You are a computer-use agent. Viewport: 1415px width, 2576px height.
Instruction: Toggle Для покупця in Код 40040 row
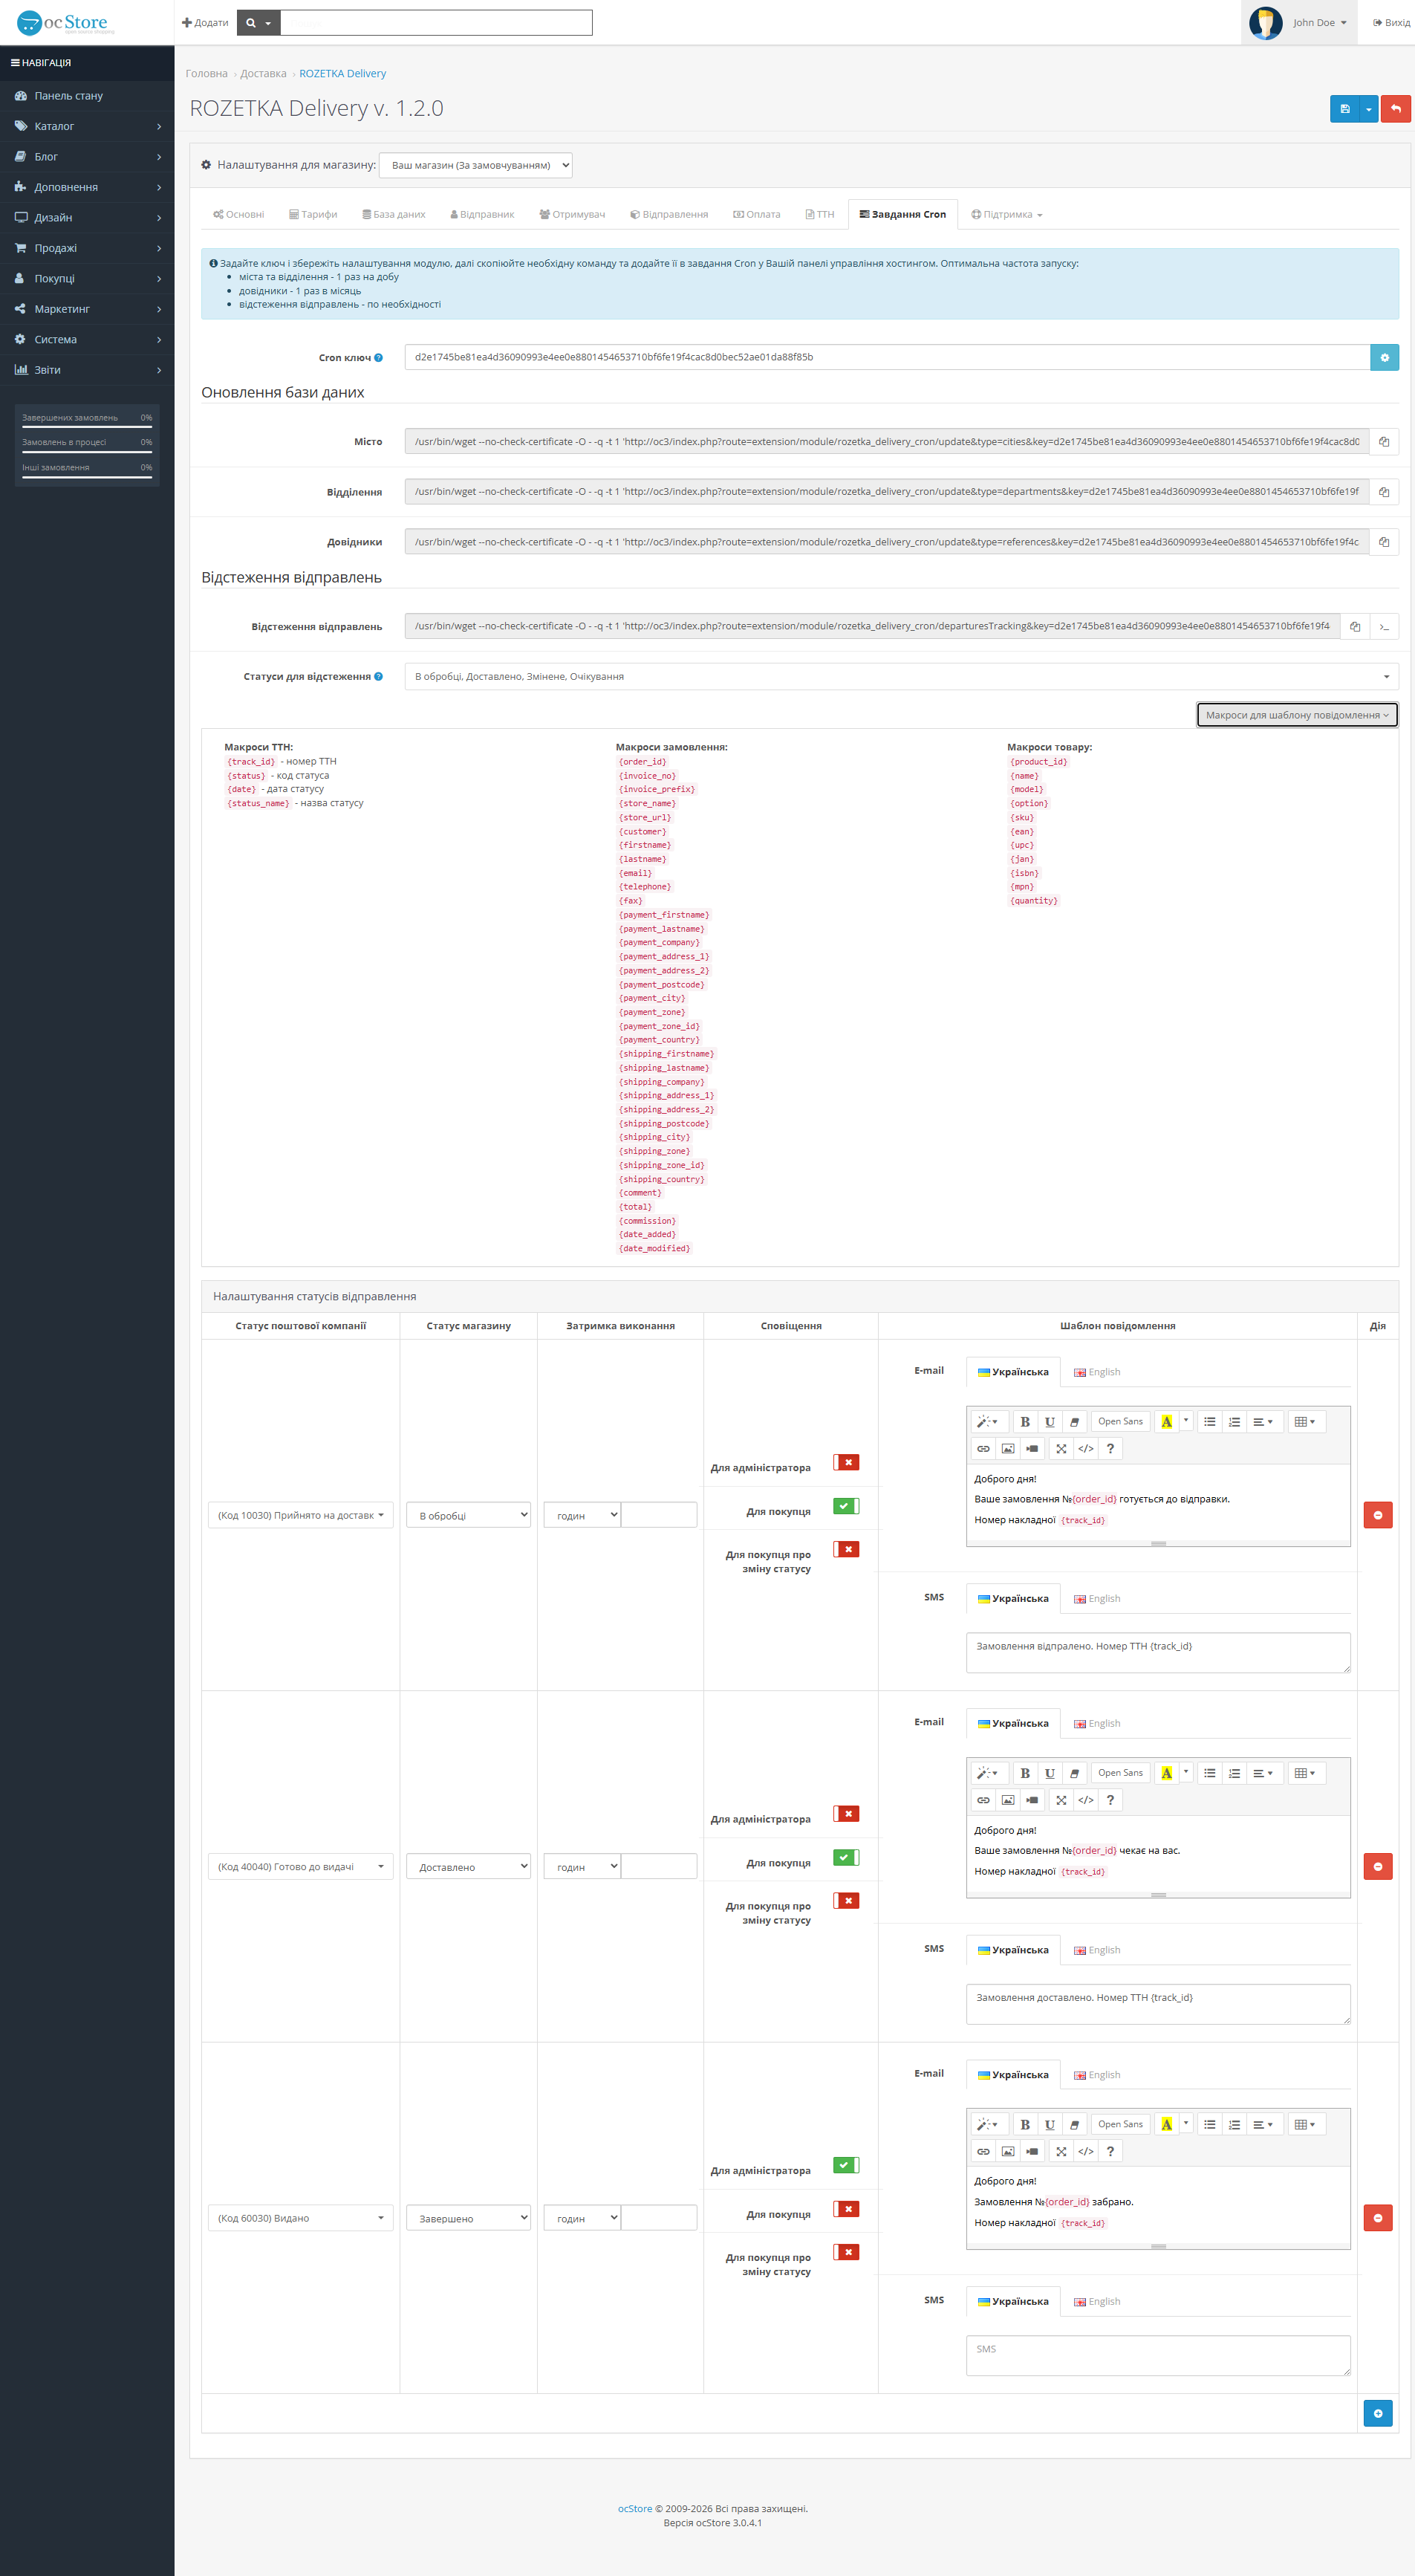[846, 1857]
